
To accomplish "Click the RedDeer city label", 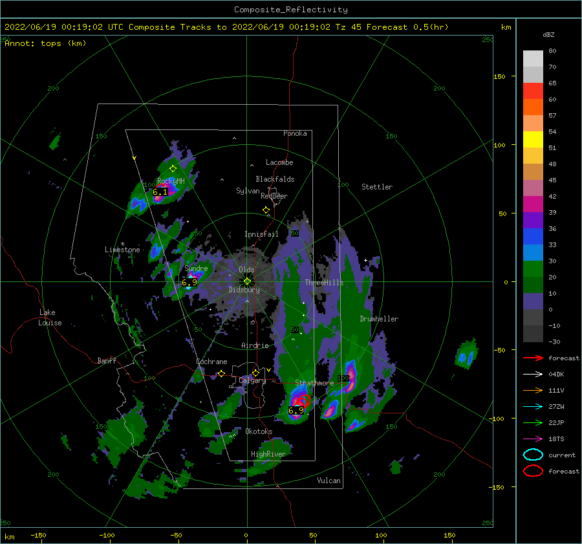I will (x=274, y=196).
